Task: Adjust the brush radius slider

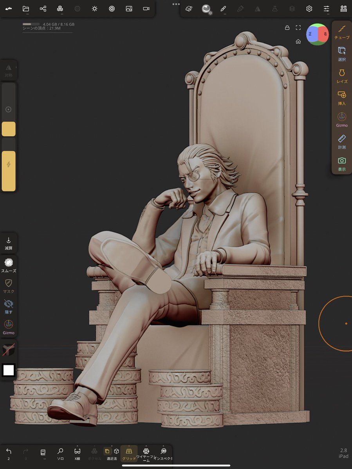Action: click(9, 109)
